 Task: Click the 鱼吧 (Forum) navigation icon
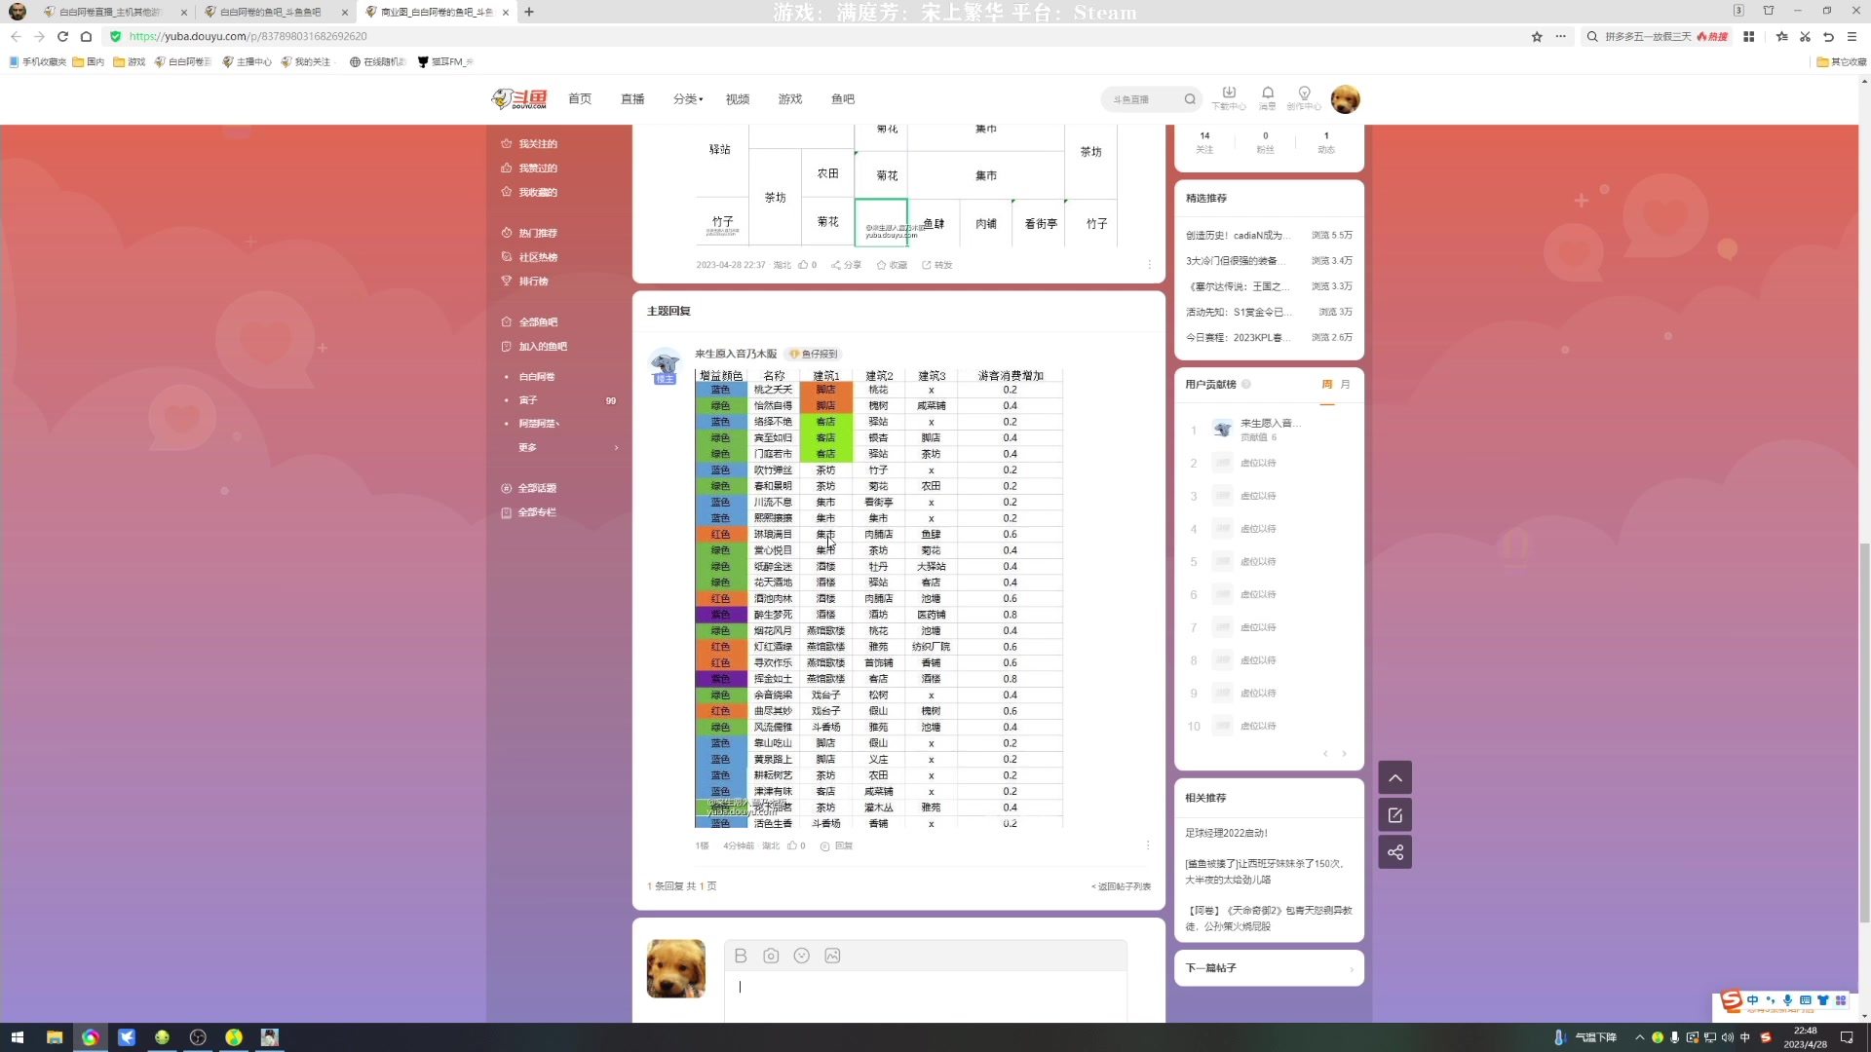pyautogui.click(x=842, y=99)
